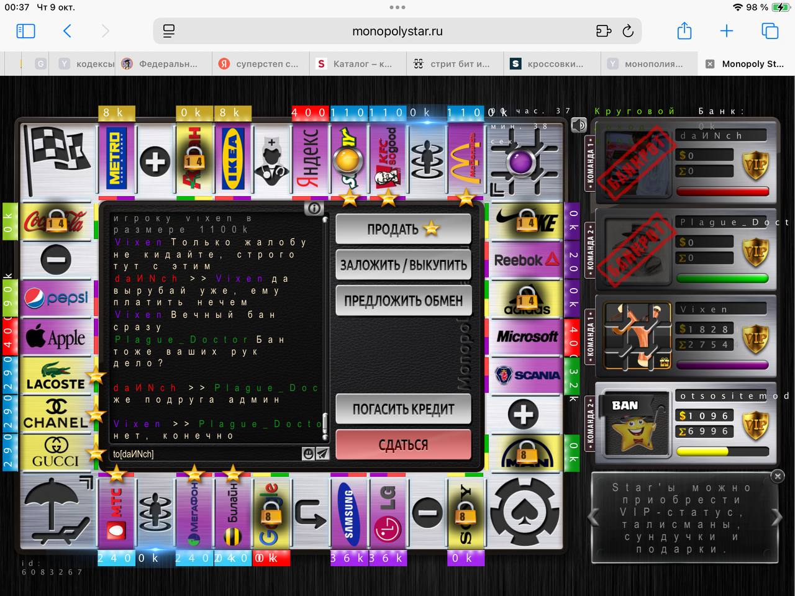795x596 pixels.
Task: Select the Lacoste property cell
Action: tap(55, 376)
